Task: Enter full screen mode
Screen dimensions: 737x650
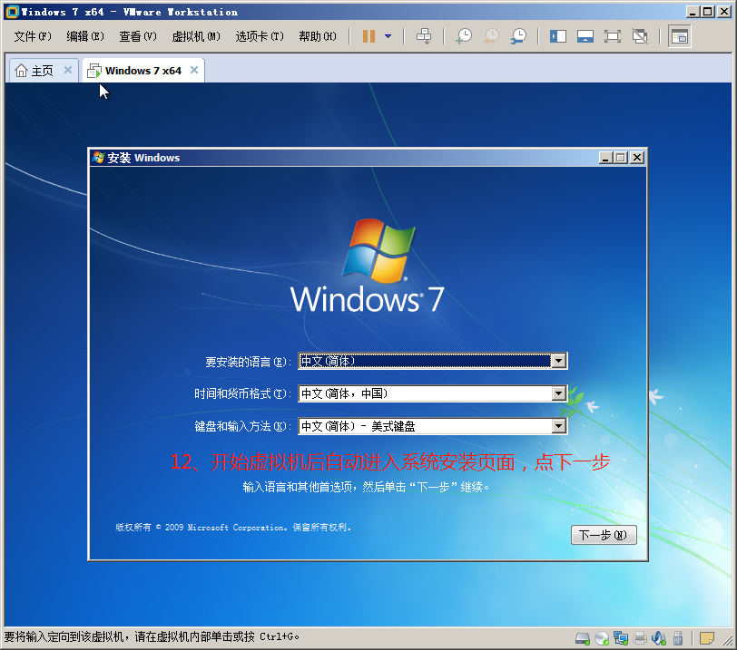Action: (x=612, y=36)
